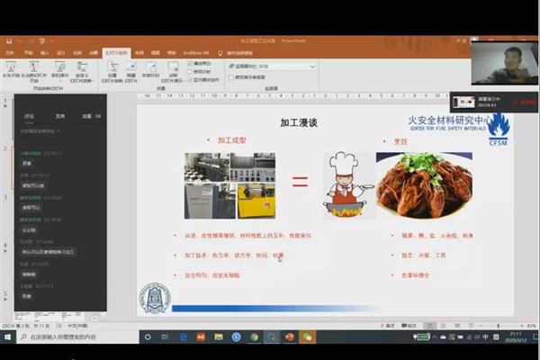Screen dimensions: 540x360
Task: Open the WeChat icon in the taskbar
Action: (308, 337)
